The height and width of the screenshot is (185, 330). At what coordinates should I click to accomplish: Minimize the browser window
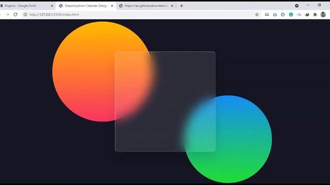(308, 5)
